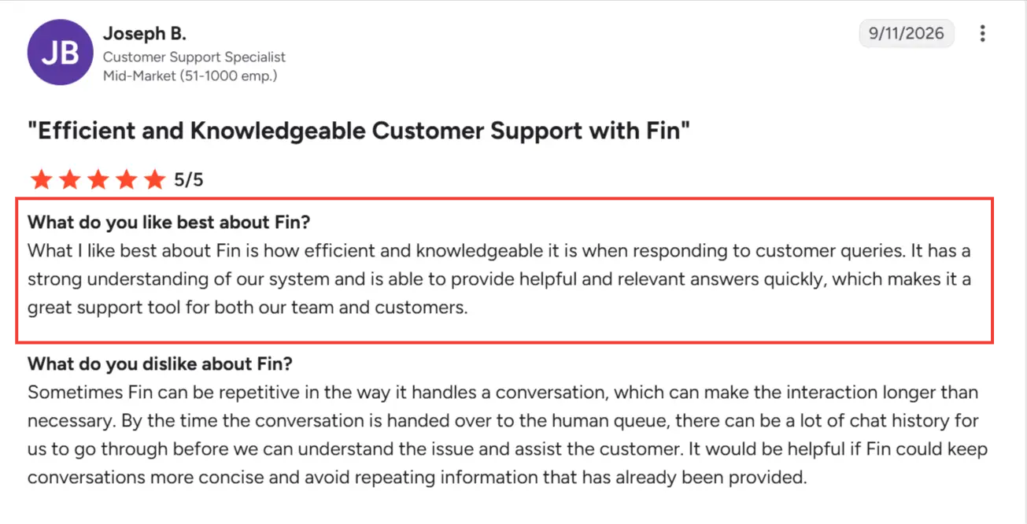The width and height of the screenshot is (1027, 524).
Task: Click reviewer name Joseph B.
Action: [x=145, y=35]
